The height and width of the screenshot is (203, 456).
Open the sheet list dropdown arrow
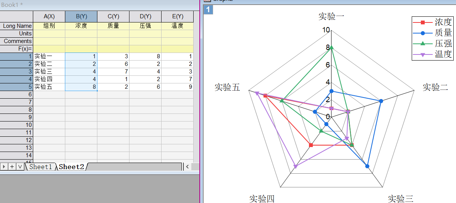pos(19,167)
